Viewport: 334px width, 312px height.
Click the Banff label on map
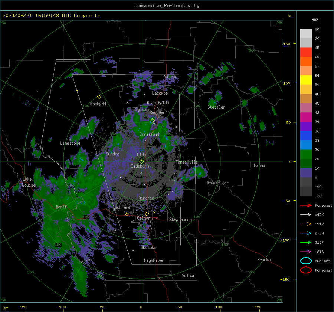point(61,207)
